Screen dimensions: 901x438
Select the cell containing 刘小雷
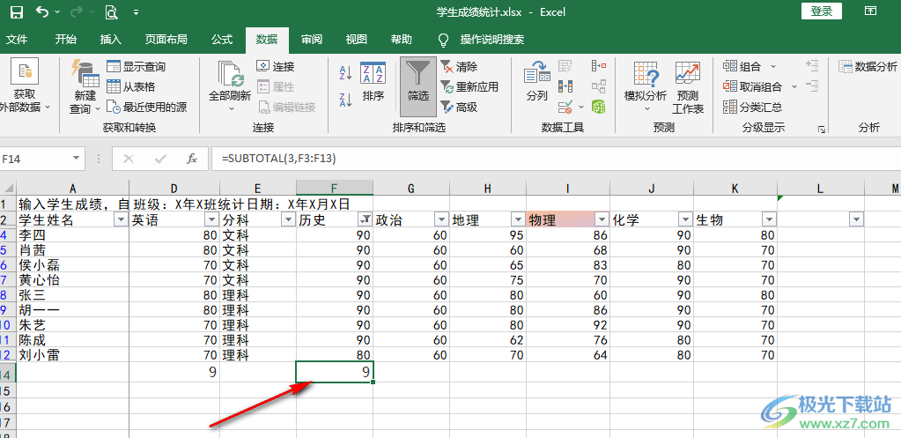[x=73, y=354]
